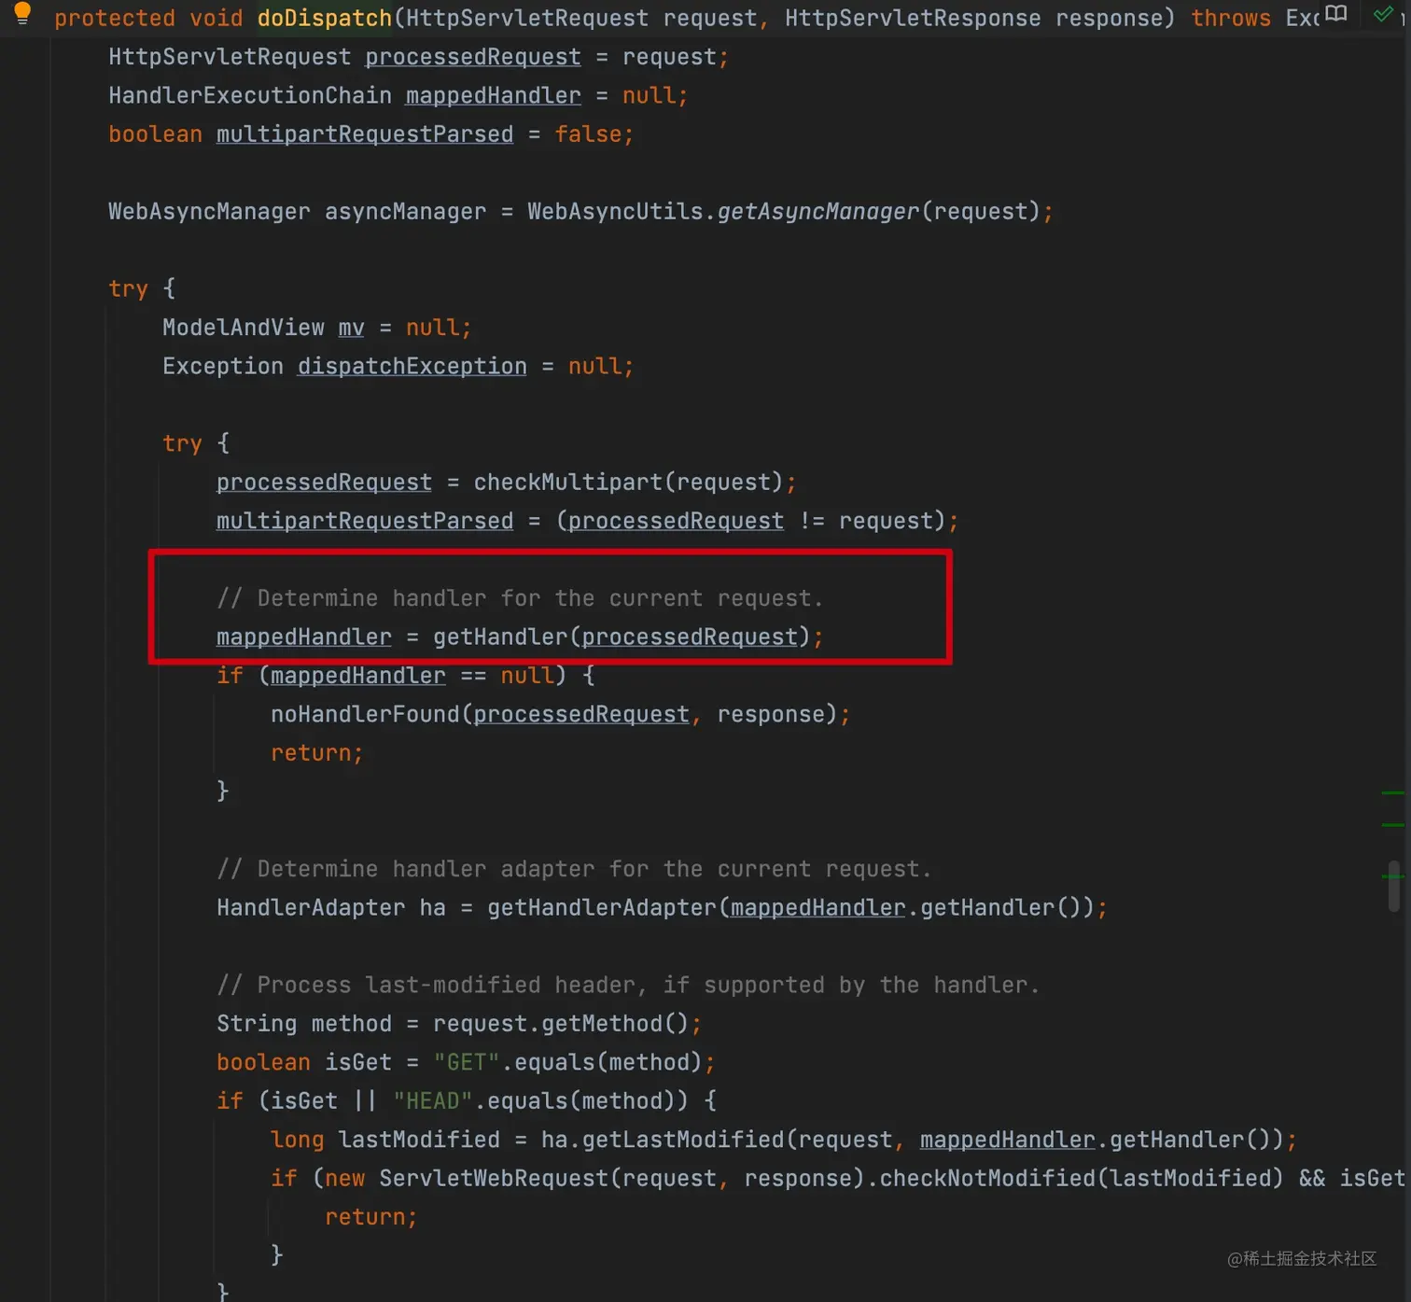Image resolution: width=1411 pixels, height=1302 pixels.
Task: Click the underlined processedRequest field
Action: pyautogui.click(x=471, y=56)
